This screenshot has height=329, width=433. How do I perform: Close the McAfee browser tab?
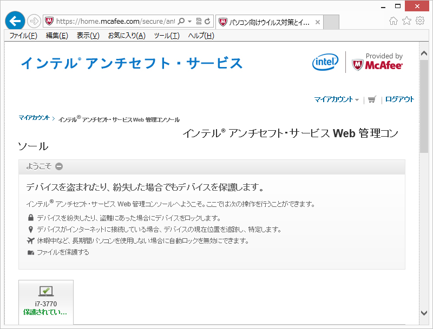tap(318, 22)
